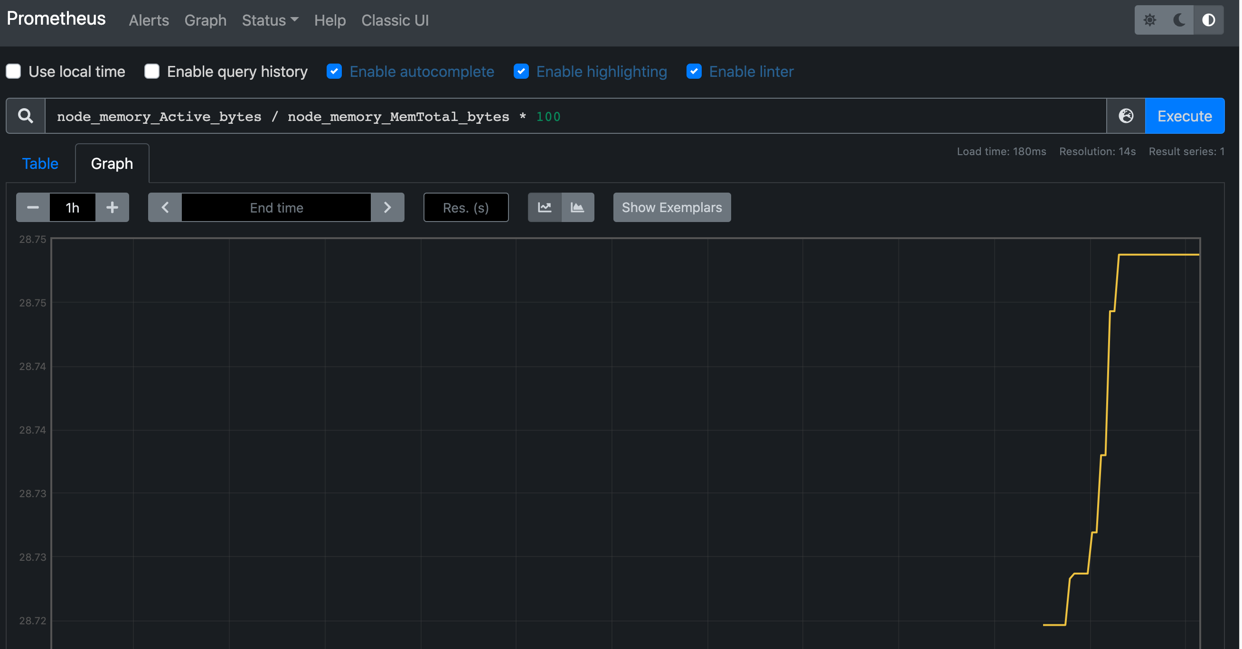Disable the Enable linter checkbox

coord(694,71)
